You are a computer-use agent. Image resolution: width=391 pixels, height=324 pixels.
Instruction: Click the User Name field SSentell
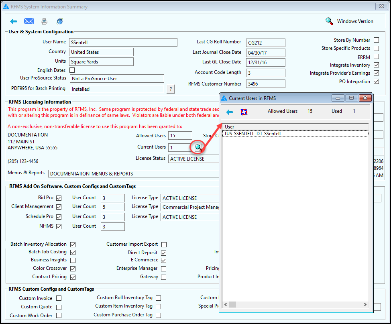[x=123, y=43]
